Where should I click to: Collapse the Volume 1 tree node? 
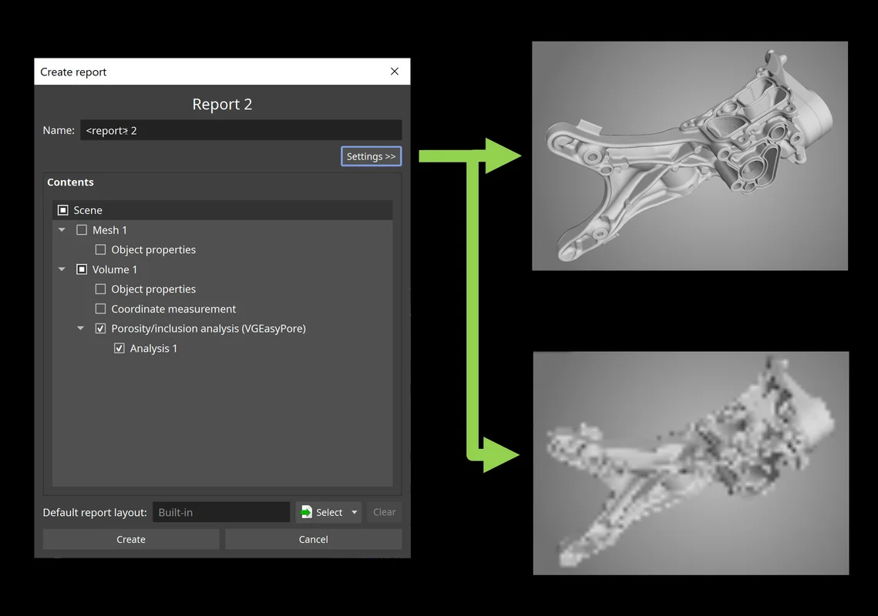(x=62, y=269)
